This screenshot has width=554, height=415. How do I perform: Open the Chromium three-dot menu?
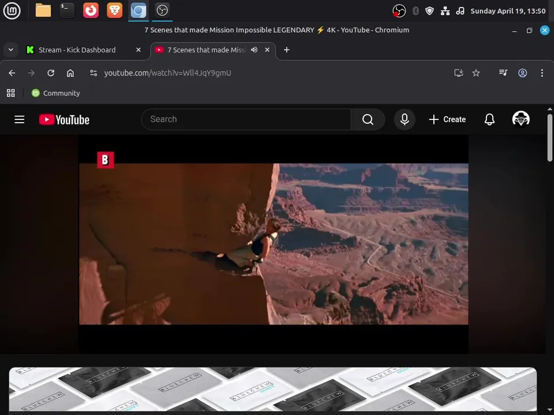542,73
